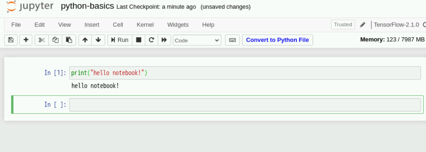Click the Run button

pos(120,40)
